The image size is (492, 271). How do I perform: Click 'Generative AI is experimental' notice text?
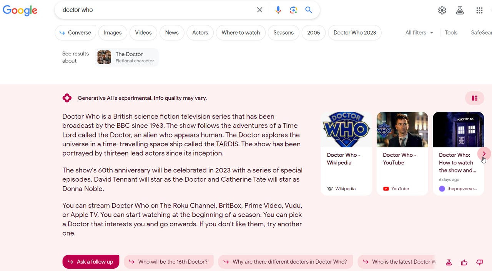(x=142, y=98)
